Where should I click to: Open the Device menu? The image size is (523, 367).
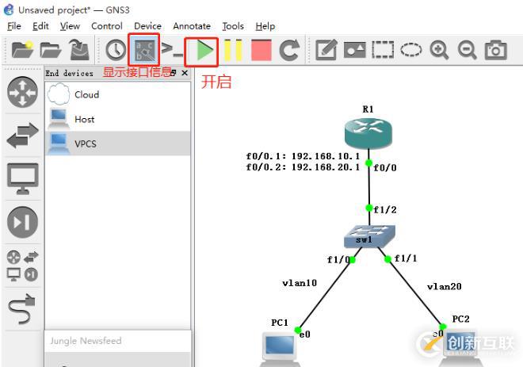tap(147, 26)
